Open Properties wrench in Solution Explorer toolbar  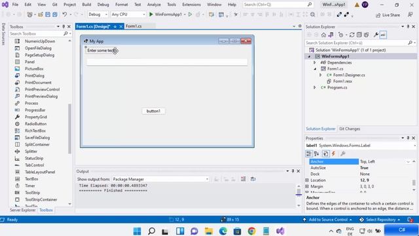tap(376, 35)
